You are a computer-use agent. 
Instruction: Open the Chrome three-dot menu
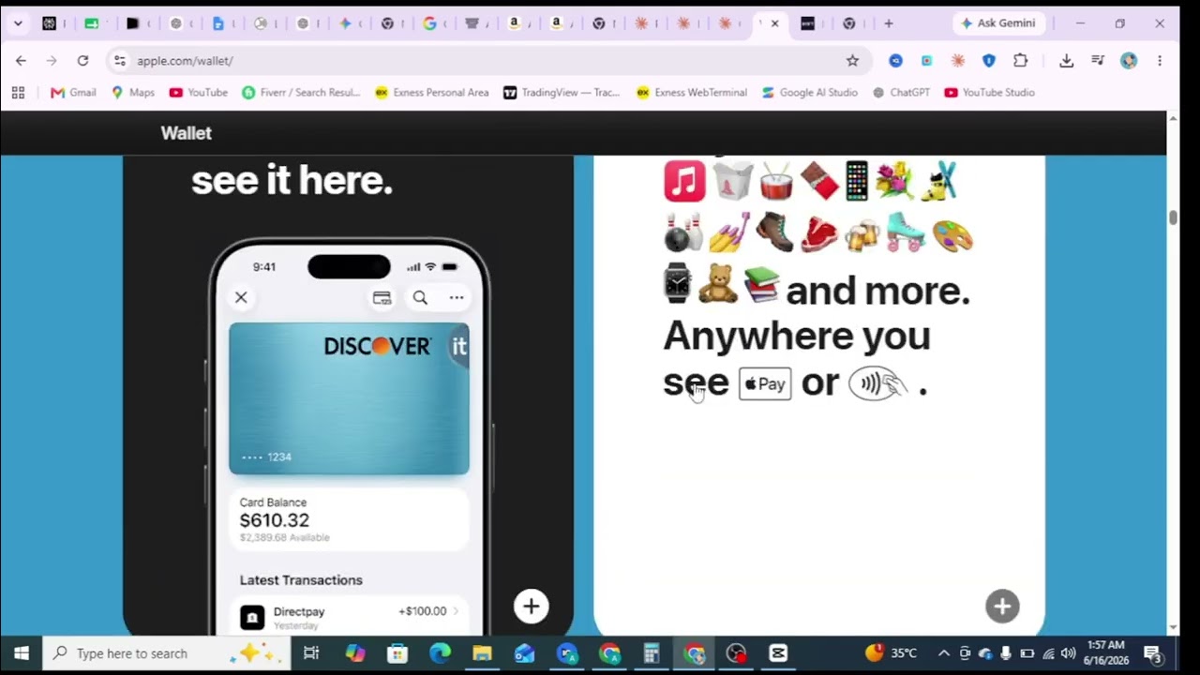coord(1160,60)
